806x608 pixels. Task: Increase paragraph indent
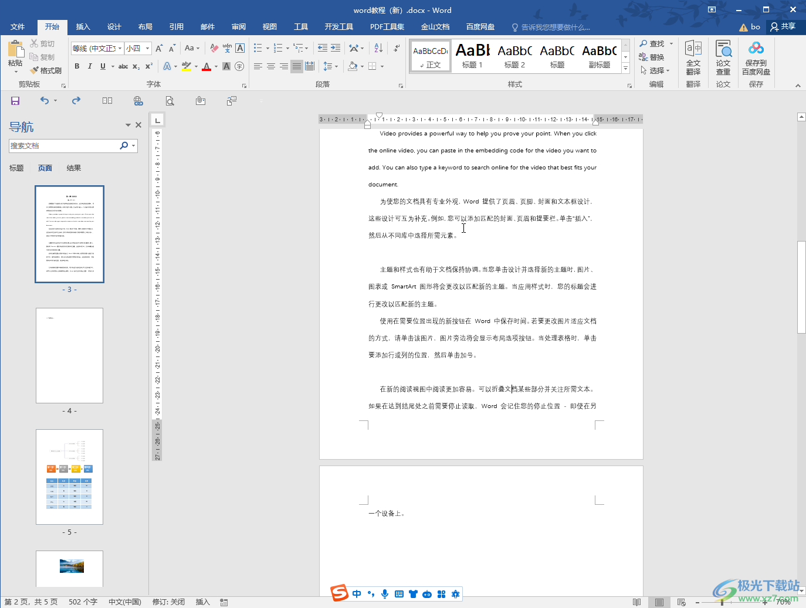pos(336,48)
